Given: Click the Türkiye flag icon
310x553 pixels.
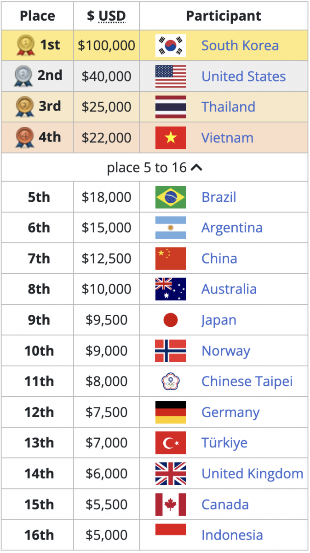Looking at the screenshot, I should coord(171,443).
